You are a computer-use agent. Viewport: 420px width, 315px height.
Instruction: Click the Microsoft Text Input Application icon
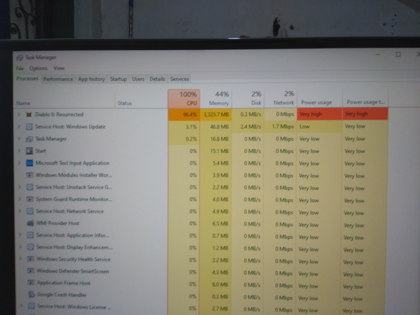30,163
